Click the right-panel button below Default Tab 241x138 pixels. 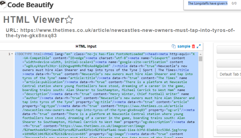point(229,88)
